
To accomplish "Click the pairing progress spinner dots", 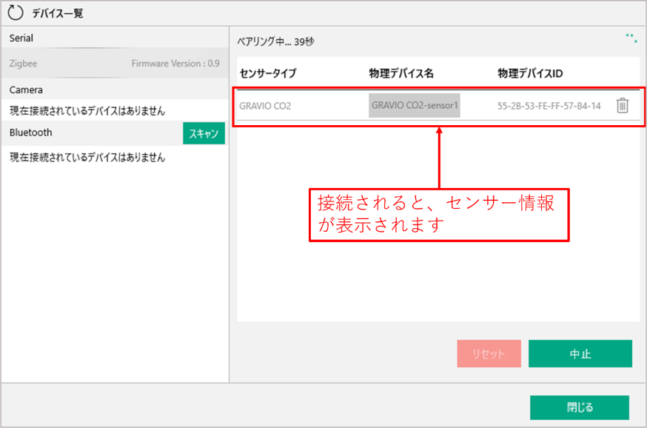I will 631,38.
